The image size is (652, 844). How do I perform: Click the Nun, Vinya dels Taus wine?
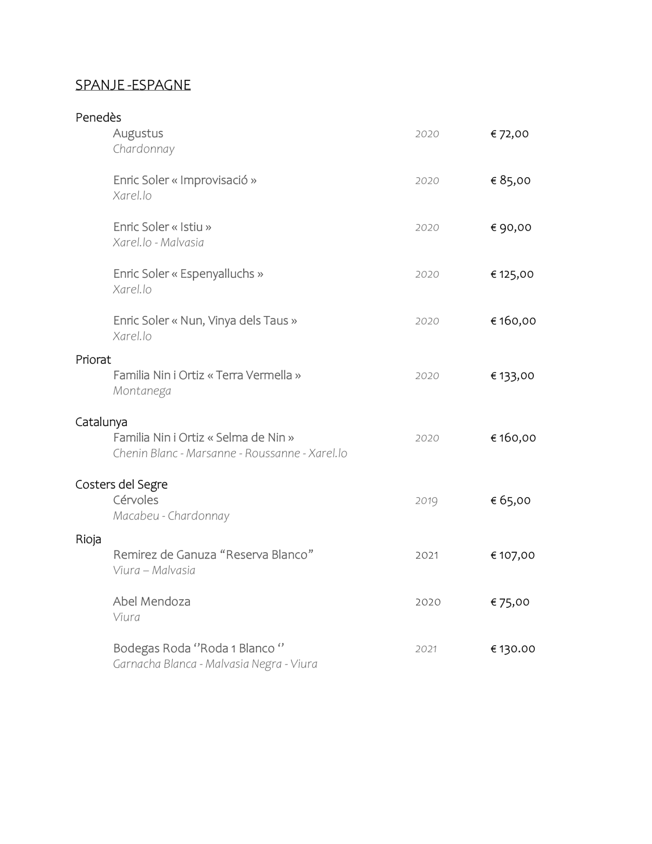point(205,321)
